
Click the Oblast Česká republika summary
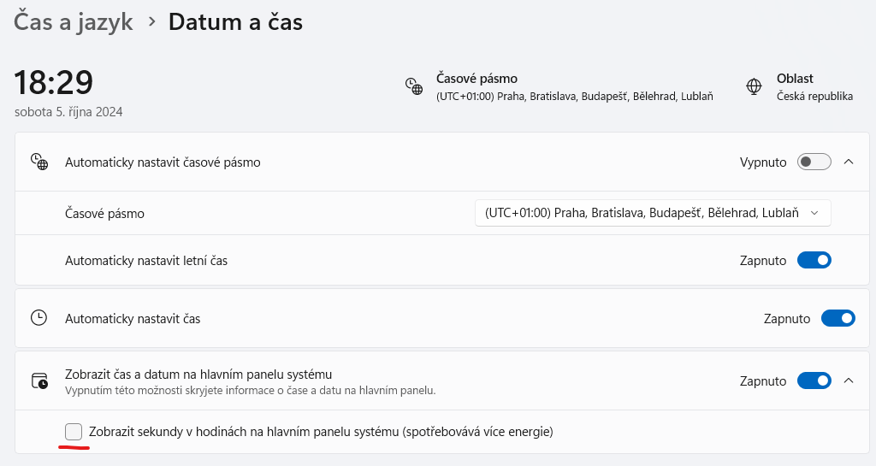(814, 87)
